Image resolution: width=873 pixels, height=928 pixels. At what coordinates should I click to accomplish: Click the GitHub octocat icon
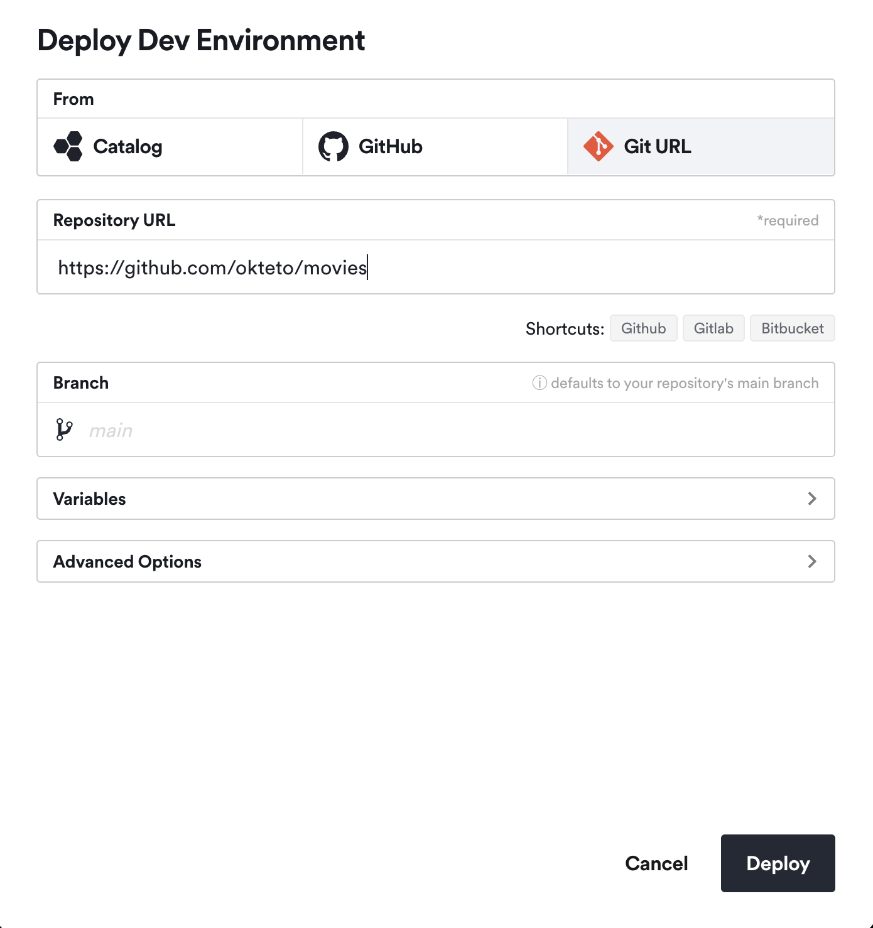click(x=334, y=146)
